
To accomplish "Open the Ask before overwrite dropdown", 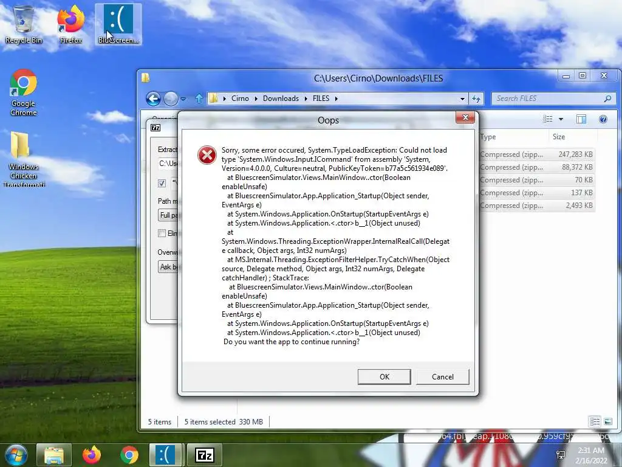I will click(168, 267).
